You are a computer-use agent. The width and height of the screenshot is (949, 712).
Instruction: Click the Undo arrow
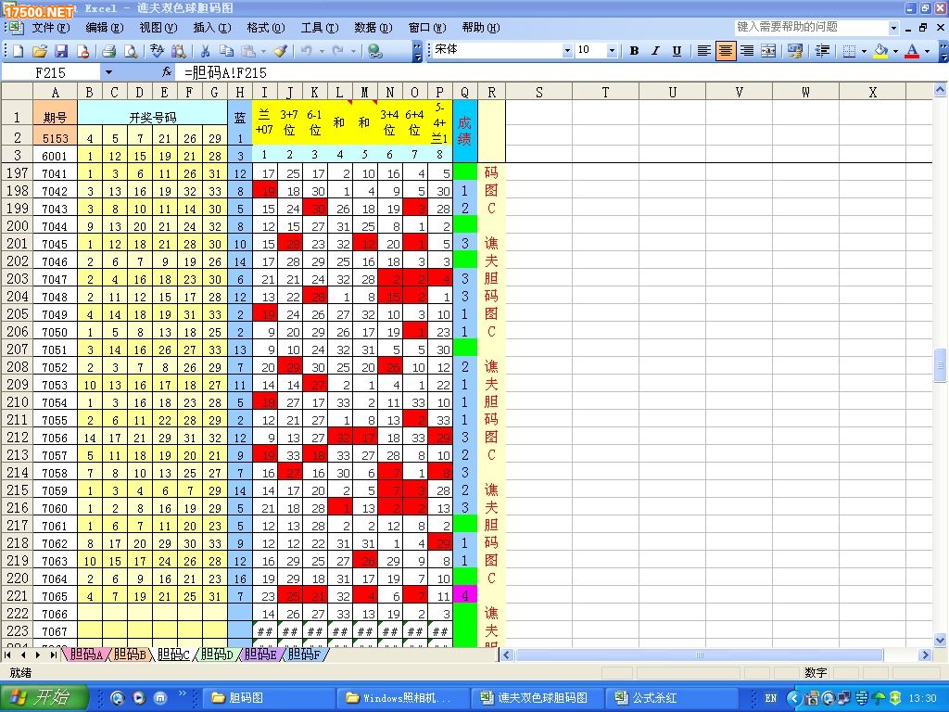click(x=307, y=51)
